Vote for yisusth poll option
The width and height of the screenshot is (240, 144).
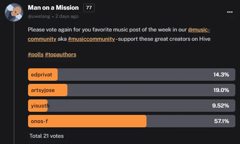pyautogui.click(x=131, y=106)
